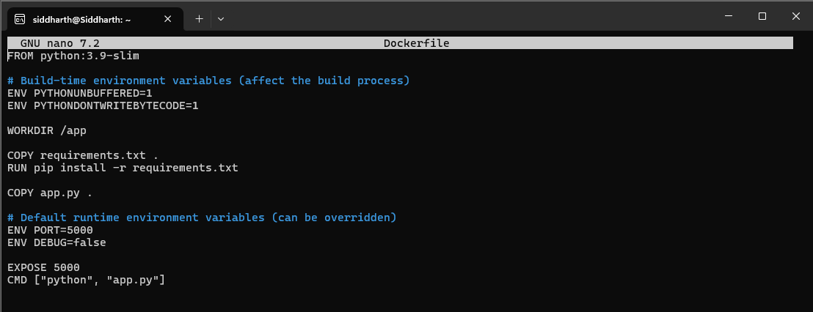Place cursor on EXPOSE 5000 line
This screenshot has width=813, height=312.
click(x=43, y=267)
